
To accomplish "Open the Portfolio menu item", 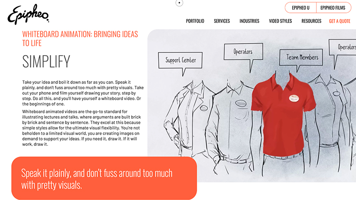I will (x=195, y=21).
